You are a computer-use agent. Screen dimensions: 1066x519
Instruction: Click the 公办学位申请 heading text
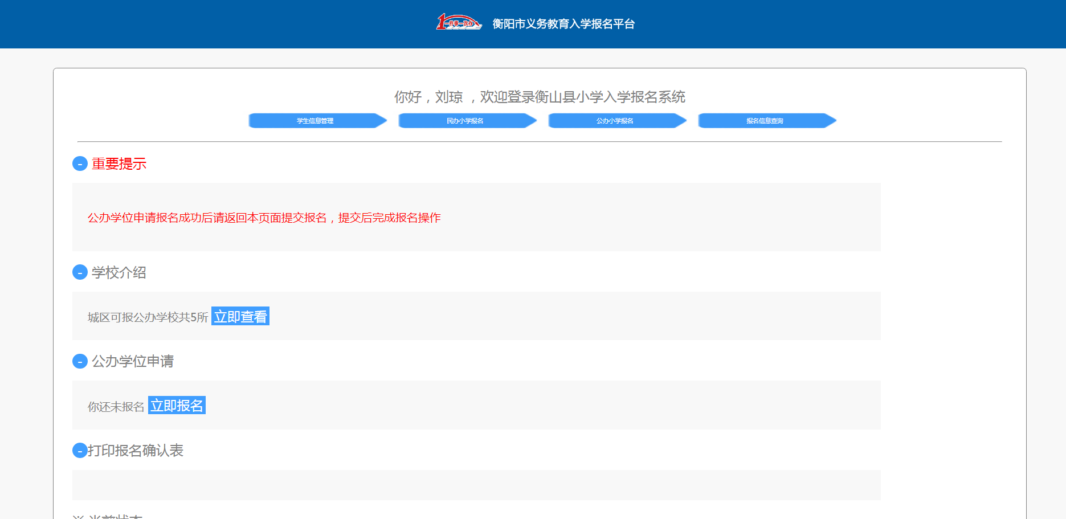(133, 362)
